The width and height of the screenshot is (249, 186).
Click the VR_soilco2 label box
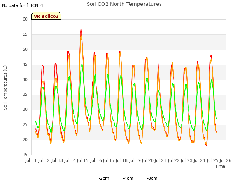pyautogui.click(x=46, y=16)
